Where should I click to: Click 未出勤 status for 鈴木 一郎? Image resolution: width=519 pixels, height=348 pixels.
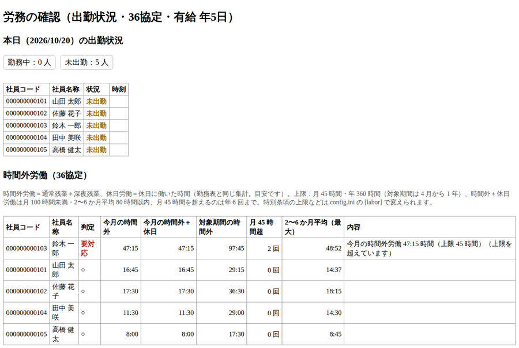click(x=96, y=126)
